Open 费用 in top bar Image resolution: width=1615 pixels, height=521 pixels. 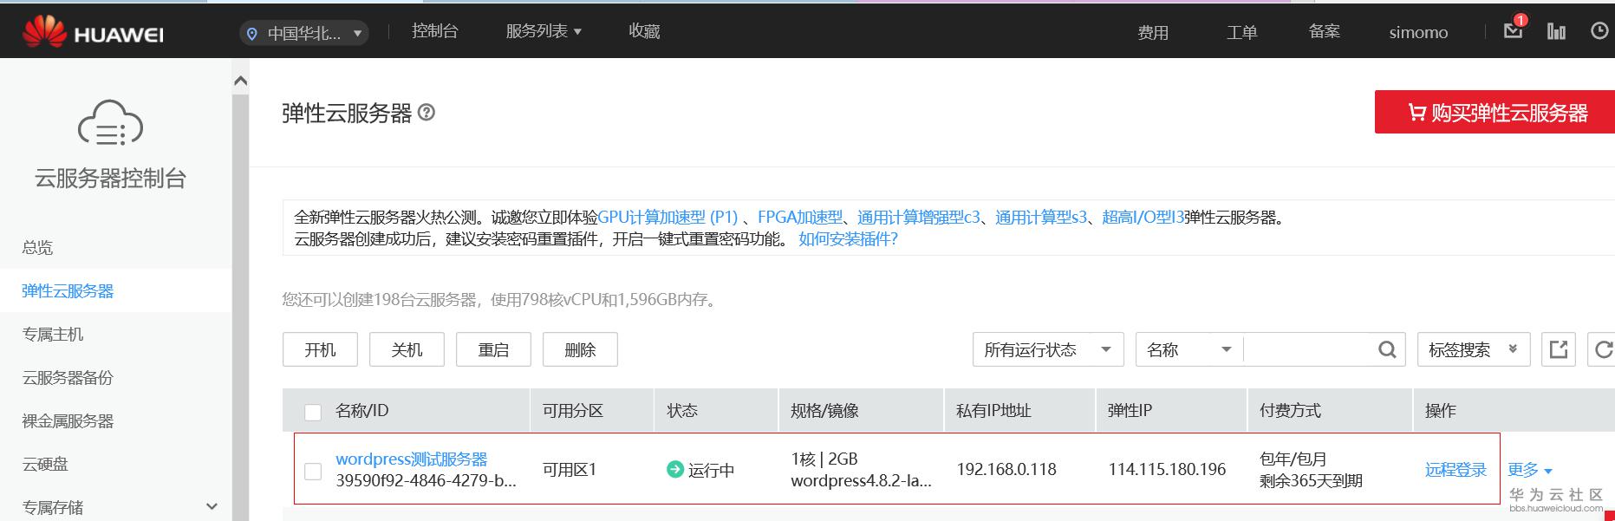click(x=1153, y=33)
